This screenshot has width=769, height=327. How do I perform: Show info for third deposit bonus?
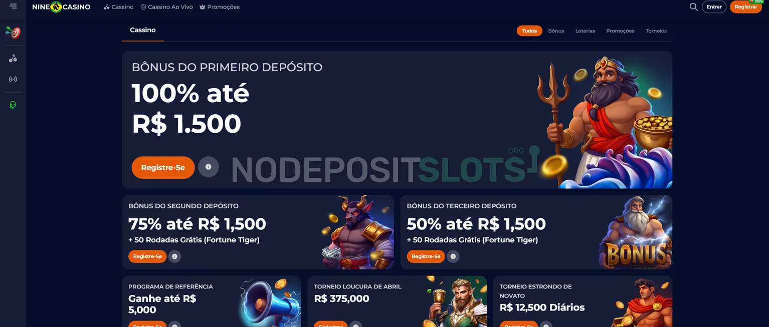point(453,256)
